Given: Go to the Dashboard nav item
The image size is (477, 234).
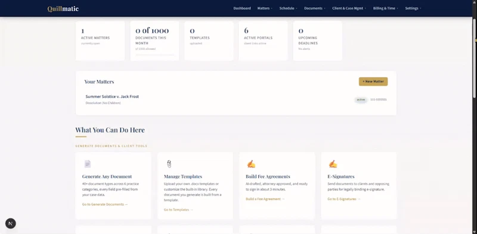Looking at the screenshot, I should tap(242, 8).
